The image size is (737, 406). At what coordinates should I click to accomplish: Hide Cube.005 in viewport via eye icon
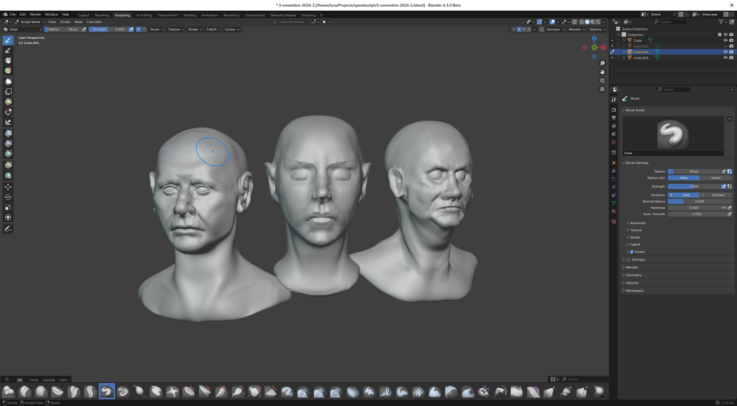725,58
